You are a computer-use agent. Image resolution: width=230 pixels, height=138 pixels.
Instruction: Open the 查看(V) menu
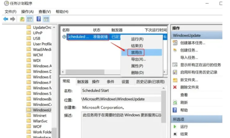pyautogui.click(x=45, y=12)
